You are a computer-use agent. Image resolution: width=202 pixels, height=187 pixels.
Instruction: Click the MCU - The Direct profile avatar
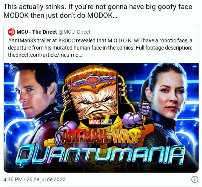coord(11,32)
